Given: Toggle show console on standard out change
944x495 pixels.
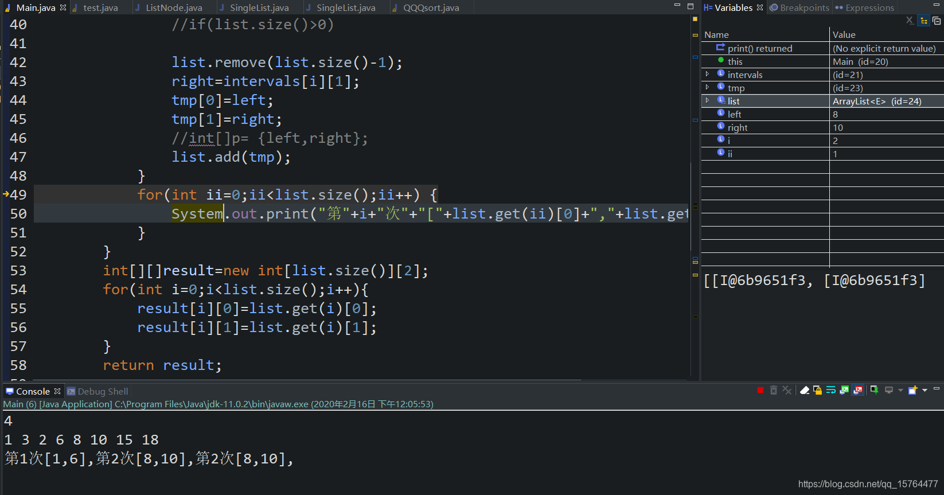Looking at the screenshot, I should tap(844, 391).
